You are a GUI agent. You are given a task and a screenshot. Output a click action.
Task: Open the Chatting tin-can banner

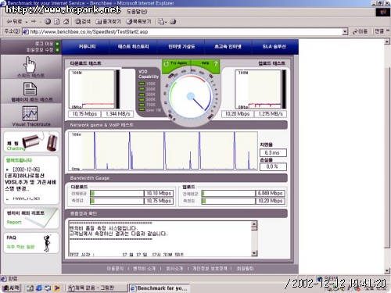31,142
